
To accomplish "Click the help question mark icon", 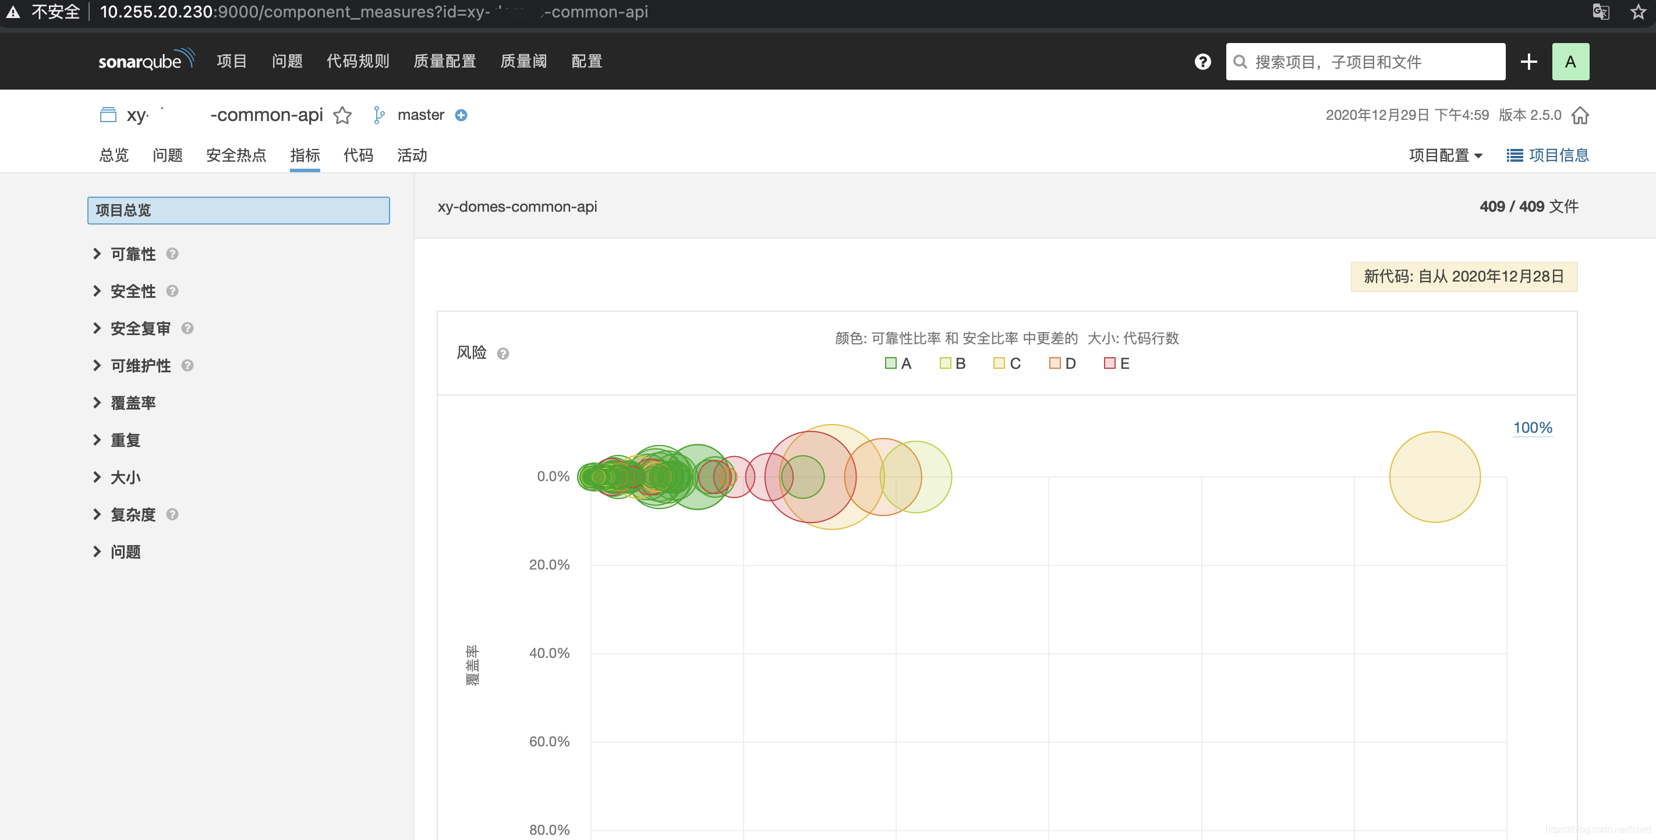I will (1202, 62).
